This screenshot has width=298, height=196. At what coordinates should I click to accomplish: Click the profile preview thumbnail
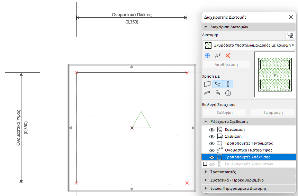coord(275,75)
